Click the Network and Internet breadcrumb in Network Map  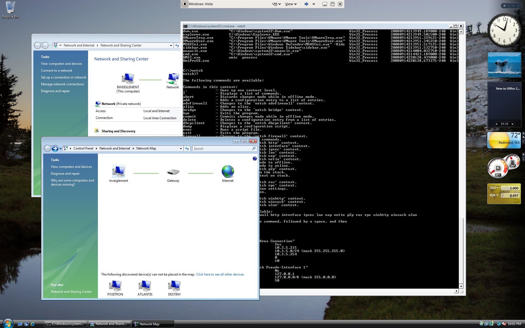115,148
